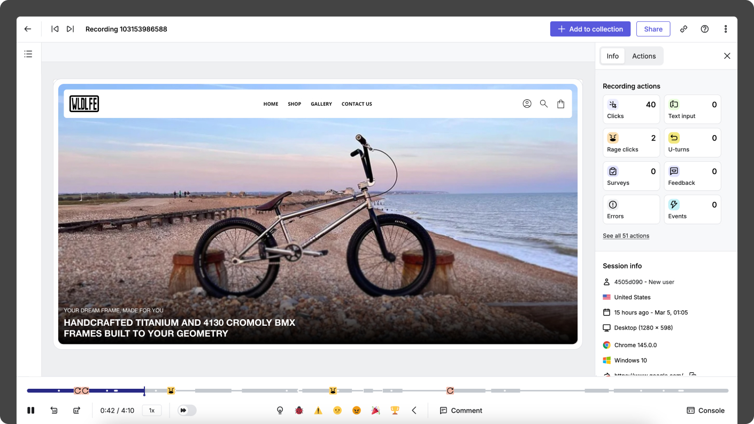Screen dimensions: 754x424
Task: Open the help question mark icon
Action: [704, 29]
